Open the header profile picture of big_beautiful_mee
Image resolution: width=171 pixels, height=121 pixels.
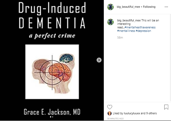[111, 7]
